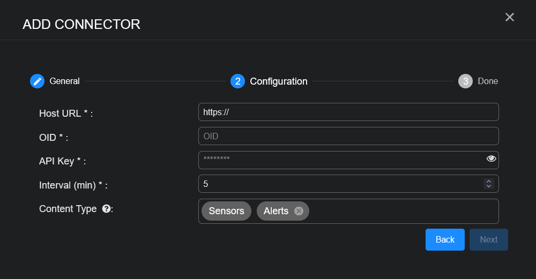Click the step 3 circle icon
The width and height of the screenshot is (536, 279).
click(x=465, y=81)
